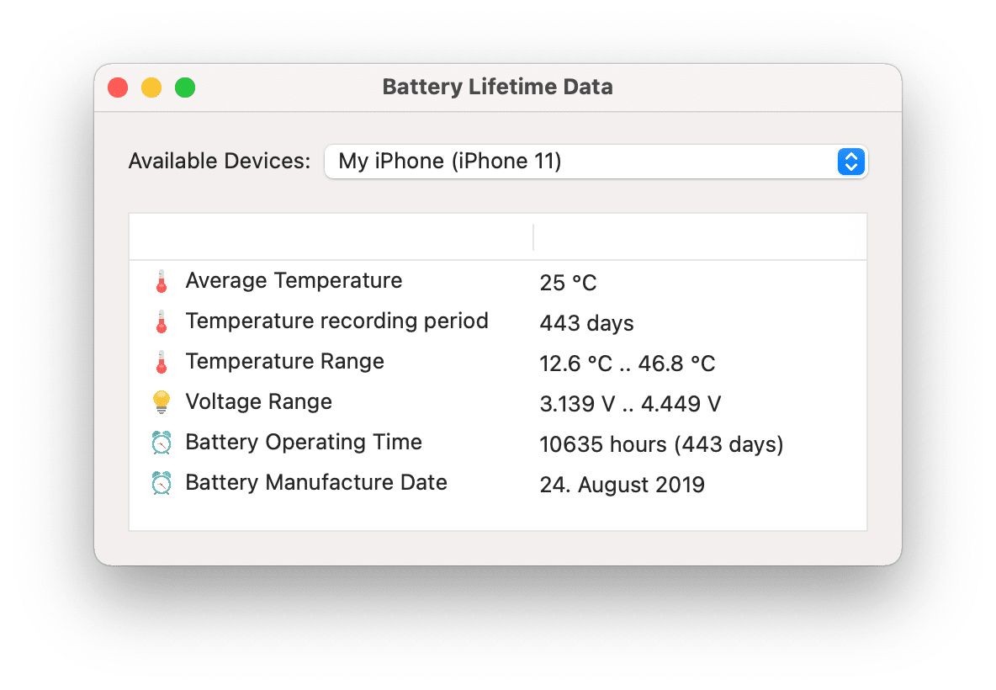Select the My iPhone (iPhone 11) popup field
996x690 pixels.
(x=596, y=162)
